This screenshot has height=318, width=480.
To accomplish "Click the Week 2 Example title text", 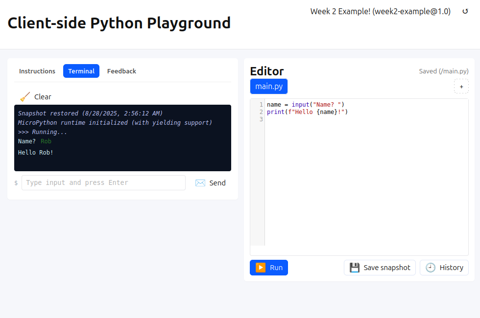I will pos(380,11).
